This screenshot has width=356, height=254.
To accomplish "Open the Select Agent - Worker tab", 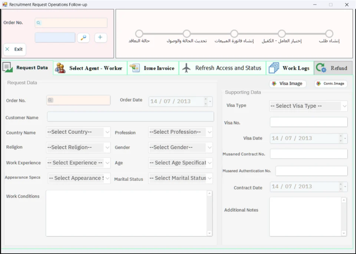I will click(x=90, y=68).
